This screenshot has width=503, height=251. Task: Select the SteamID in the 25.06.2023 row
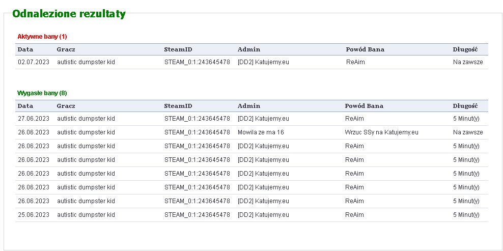point(198,215)
